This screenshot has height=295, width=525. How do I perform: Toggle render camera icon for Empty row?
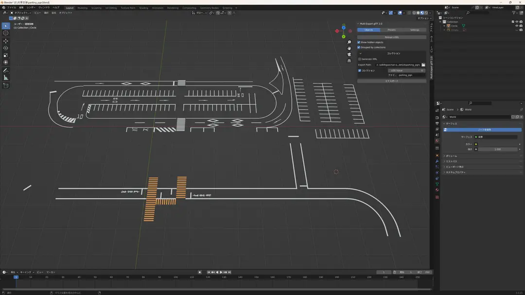(x=521, y=30)
